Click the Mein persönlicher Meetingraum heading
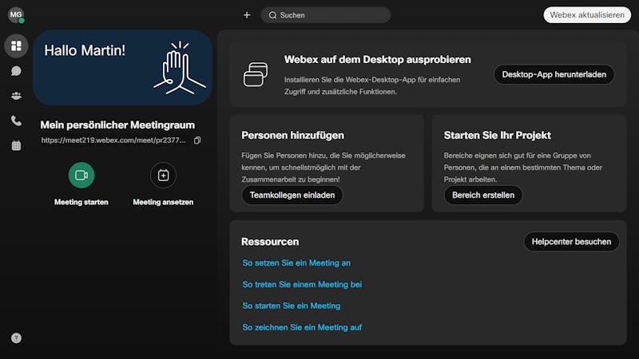 coord(117,125)
